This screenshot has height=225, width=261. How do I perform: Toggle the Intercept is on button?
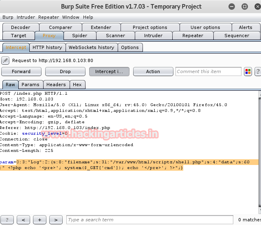tap(109, 71)
